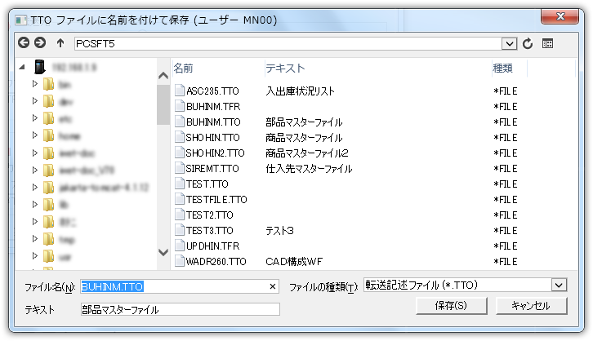Expand the first folder in the tree
Image resolution: width=593 pixels, height=341 pixels.
34,83
